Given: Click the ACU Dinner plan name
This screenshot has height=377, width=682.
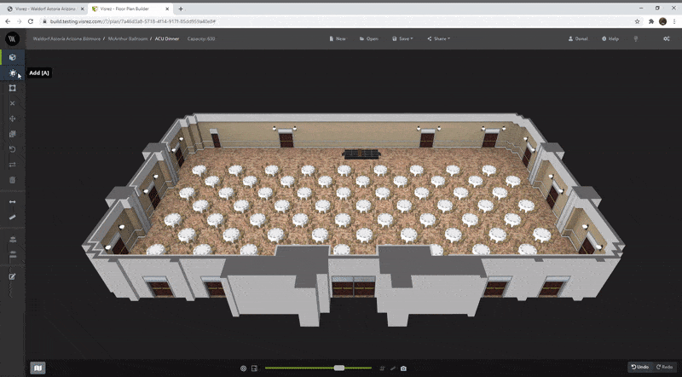Looking at the screenshot, I should coord(167,38).
